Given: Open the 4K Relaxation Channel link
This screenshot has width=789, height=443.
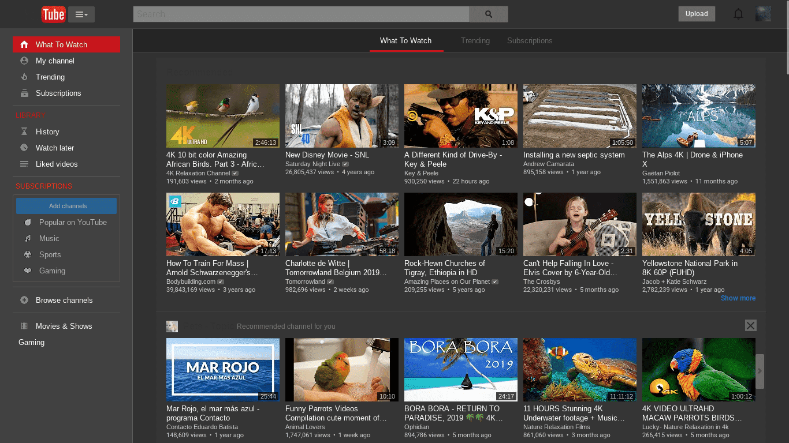Looking at the screenshot, I should pyautogui.click(x=198, y=173).
